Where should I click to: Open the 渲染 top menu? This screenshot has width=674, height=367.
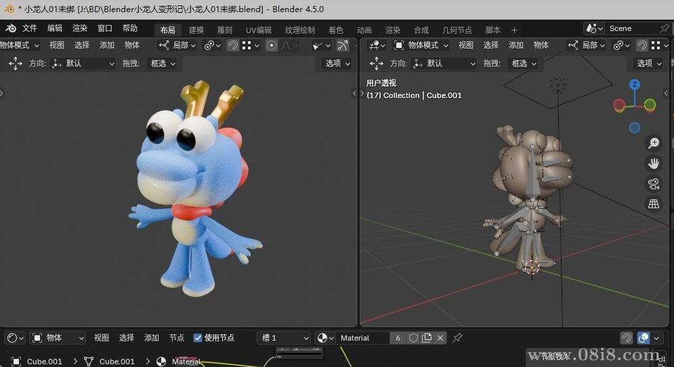point(79,28)
